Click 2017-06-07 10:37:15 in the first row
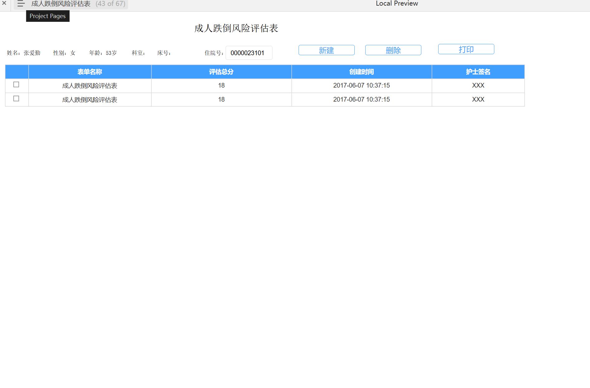 point(362,85)
